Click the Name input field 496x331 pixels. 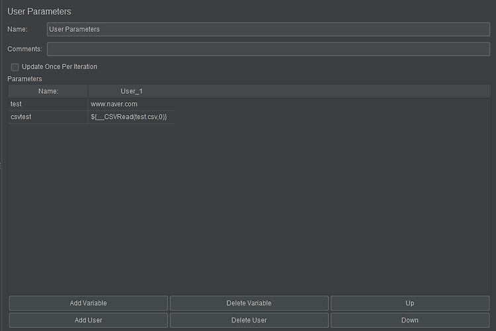pyautogui.click(x=269, y=30)
